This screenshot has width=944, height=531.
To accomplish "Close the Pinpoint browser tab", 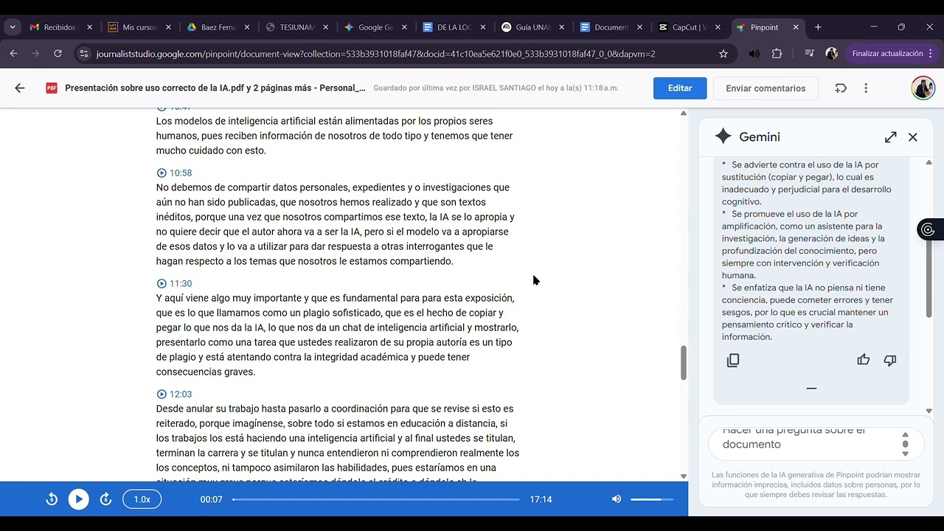I will (x=796, y=27).
